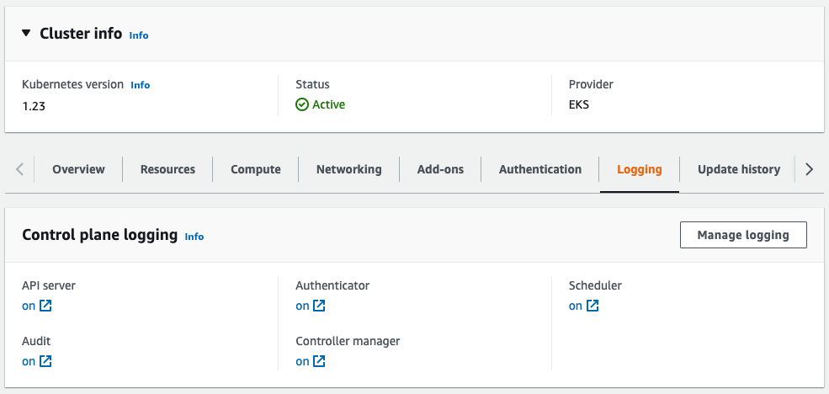Switch to the Overview tab
This screenshot has width=829, height=394.
tap(78, 169)
